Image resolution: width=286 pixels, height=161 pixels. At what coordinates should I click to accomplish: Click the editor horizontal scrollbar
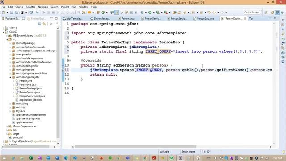coord(135,147)
